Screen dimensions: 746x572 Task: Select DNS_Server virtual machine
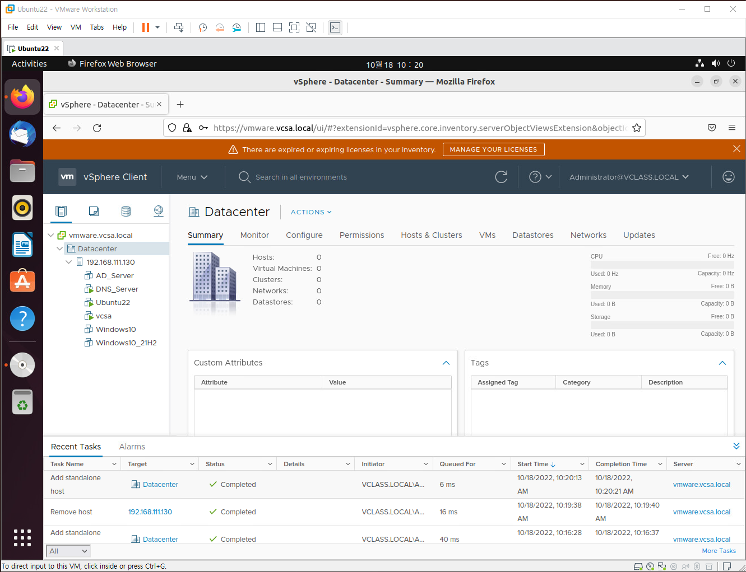click(117, 289)
